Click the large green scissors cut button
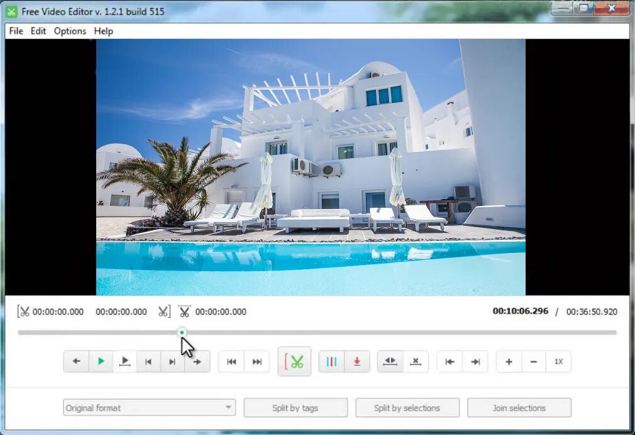The height and width of the screenshot is (435, 635). point(294,362)
